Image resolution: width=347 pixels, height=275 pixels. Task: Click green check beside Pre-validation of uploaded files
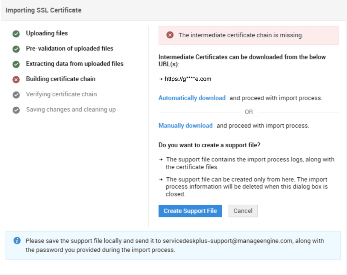coord(16,49)
